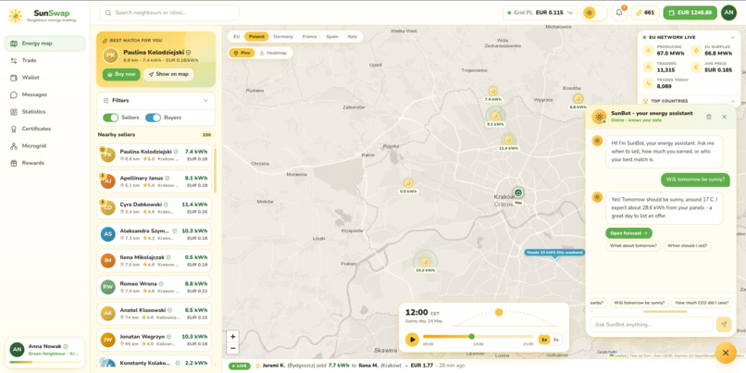The image size is (746, 373).
Task: Click the IM avatar for Ilona Mikolajczak
Action: click(x=108, y=261)
